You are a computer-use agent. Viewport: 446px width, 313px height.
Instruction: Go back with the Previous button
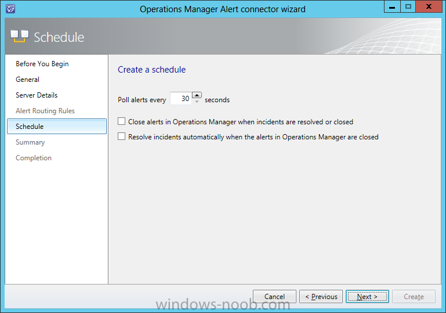click(321, 297)
